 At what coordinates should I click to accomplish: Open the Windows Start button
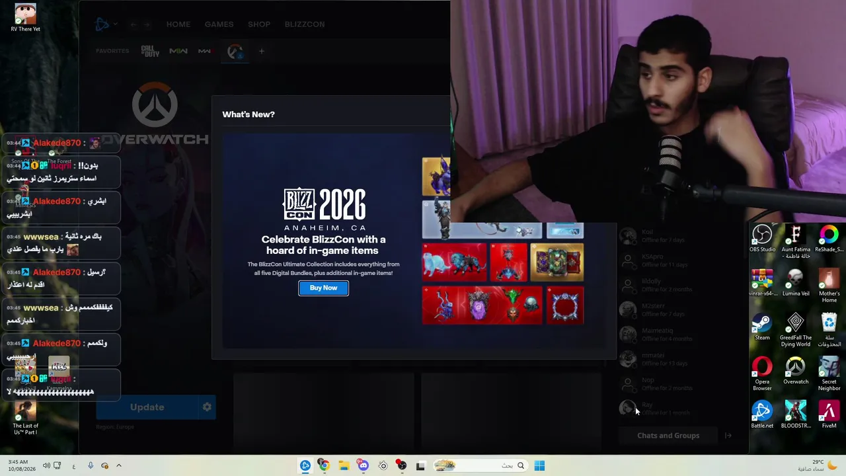pos(539,466)
